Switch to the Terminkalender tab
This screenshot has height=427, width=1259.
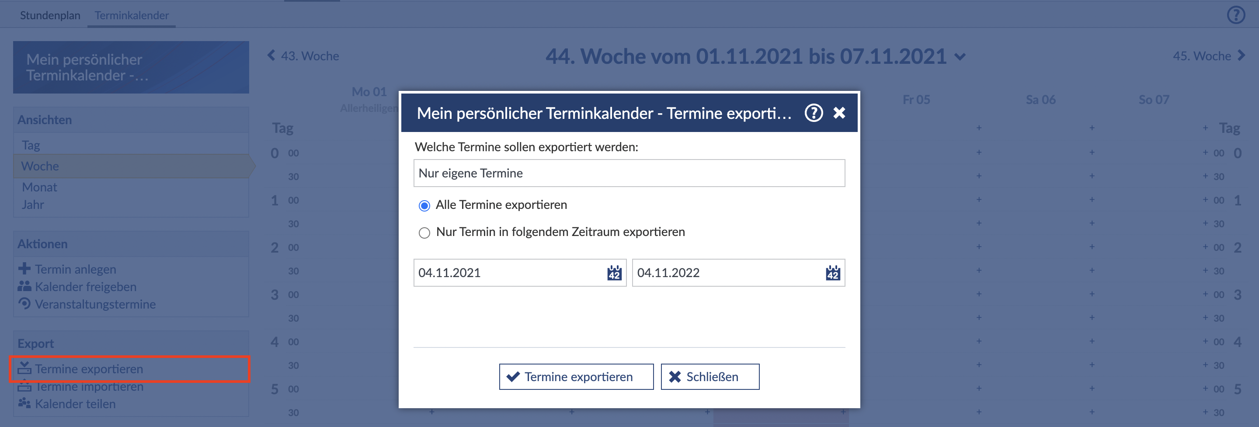132,16
